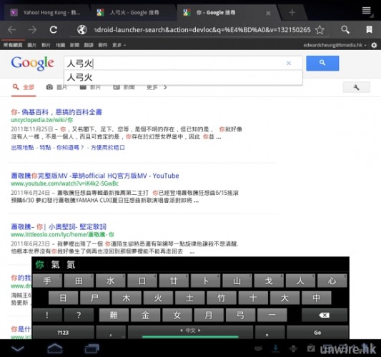The width and height of the screenshot is (381, 357).
Task: Tap the 手 Cangjie key
Action: pyautogui.click(x=47, y=281)
